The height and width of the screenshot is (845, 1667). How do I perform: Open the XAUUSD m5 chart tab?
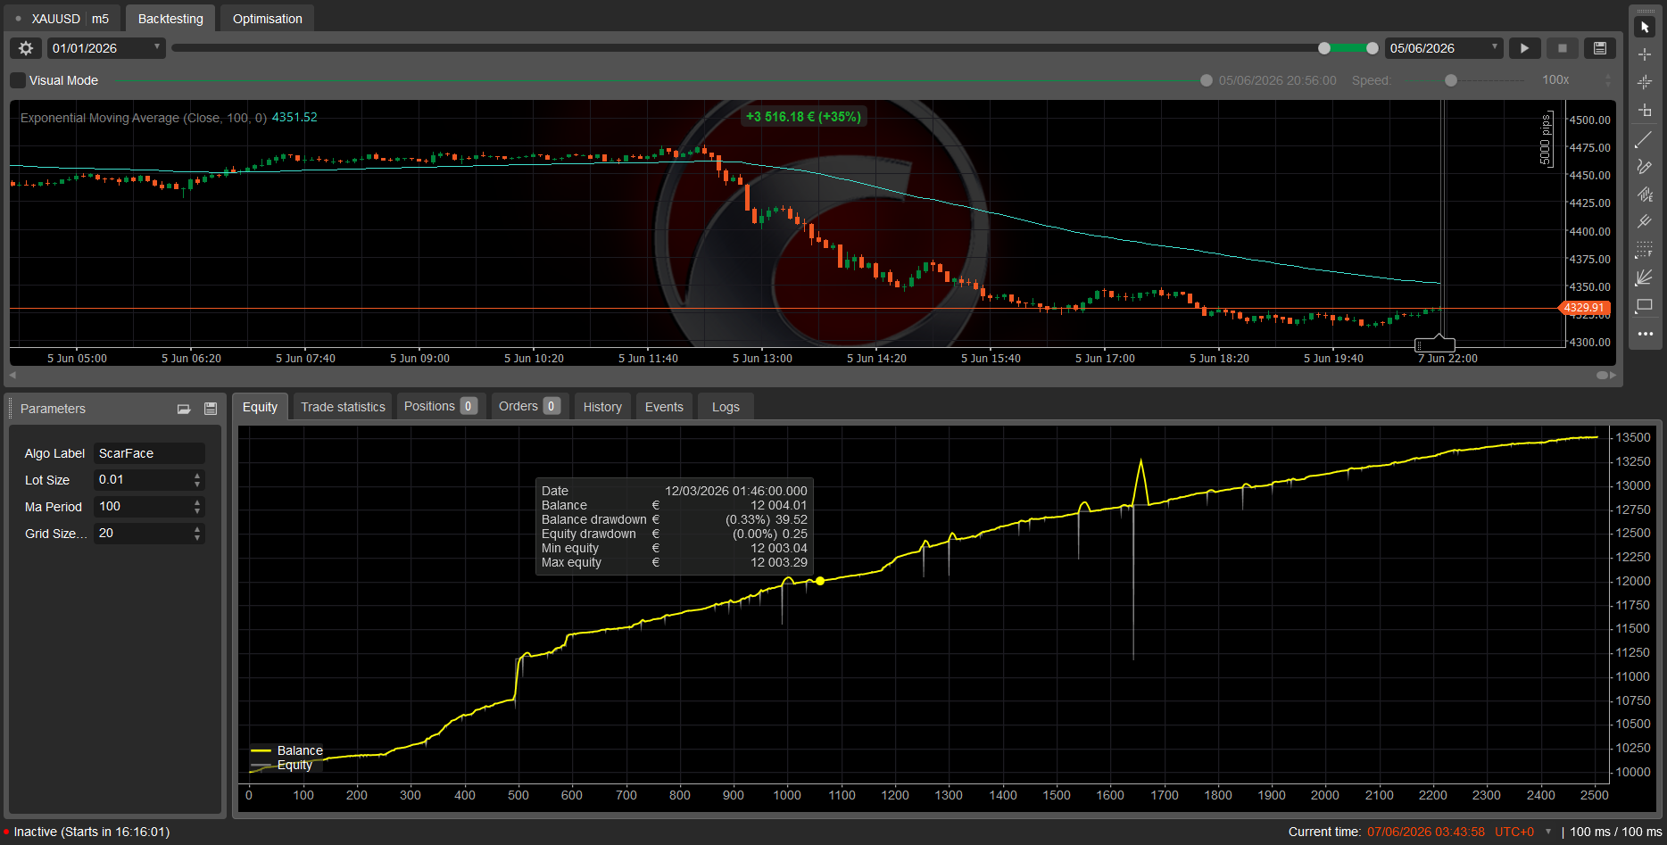coord(62,19)
